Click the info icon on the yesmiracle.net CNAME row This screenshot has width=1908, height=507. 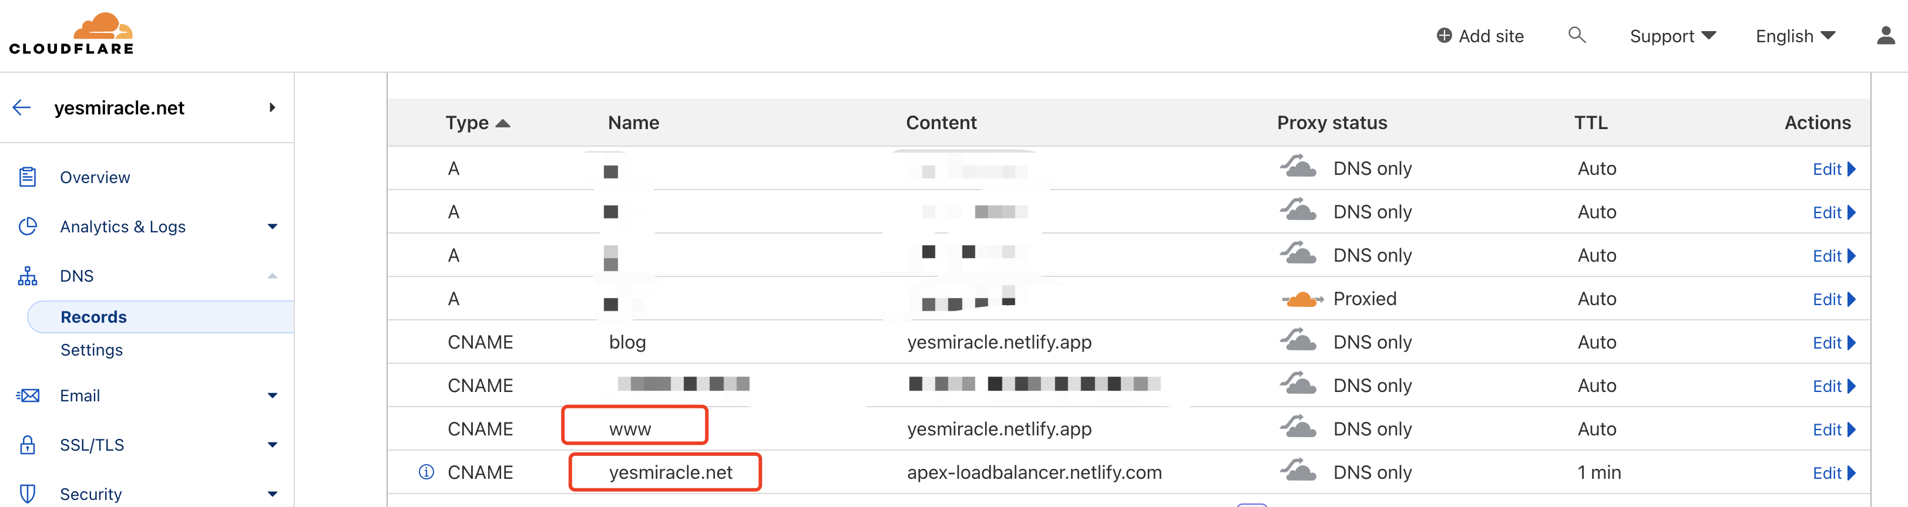click(425, 471)
